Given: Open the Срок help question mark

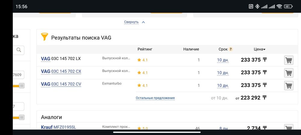Looking at the screenshot, I should pos(231,49).
